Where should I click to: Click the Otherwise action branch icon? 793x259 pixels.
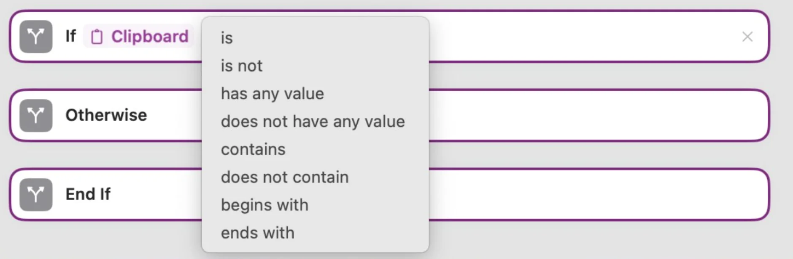(x=36, y=116)
